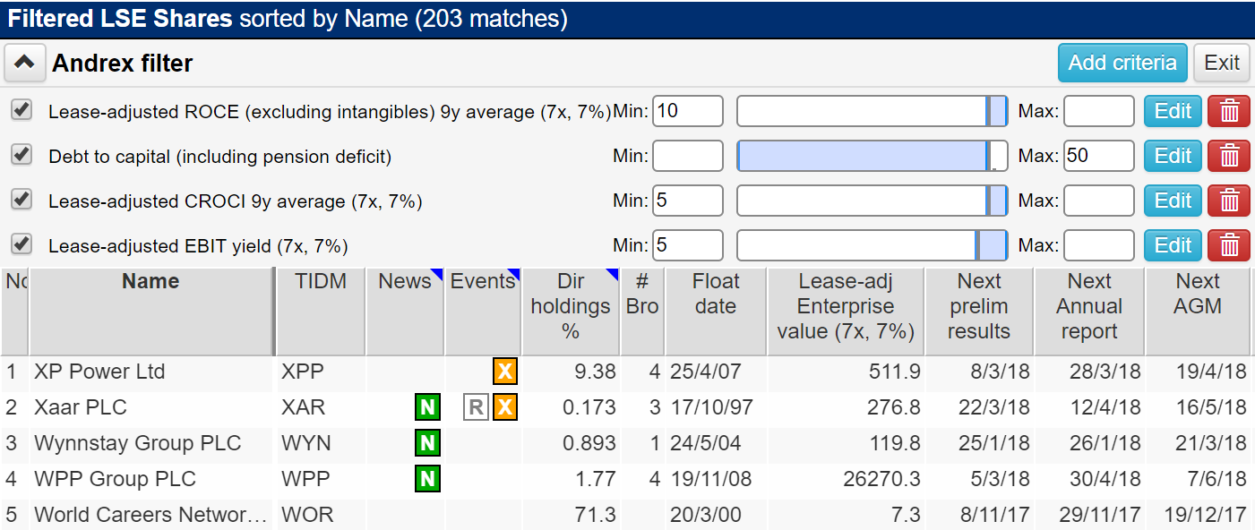Uncheck the Lease-adjusted CROCI criterion checkbox
The height and width of the screenshot is (530, 1255).
coord(21,200)
